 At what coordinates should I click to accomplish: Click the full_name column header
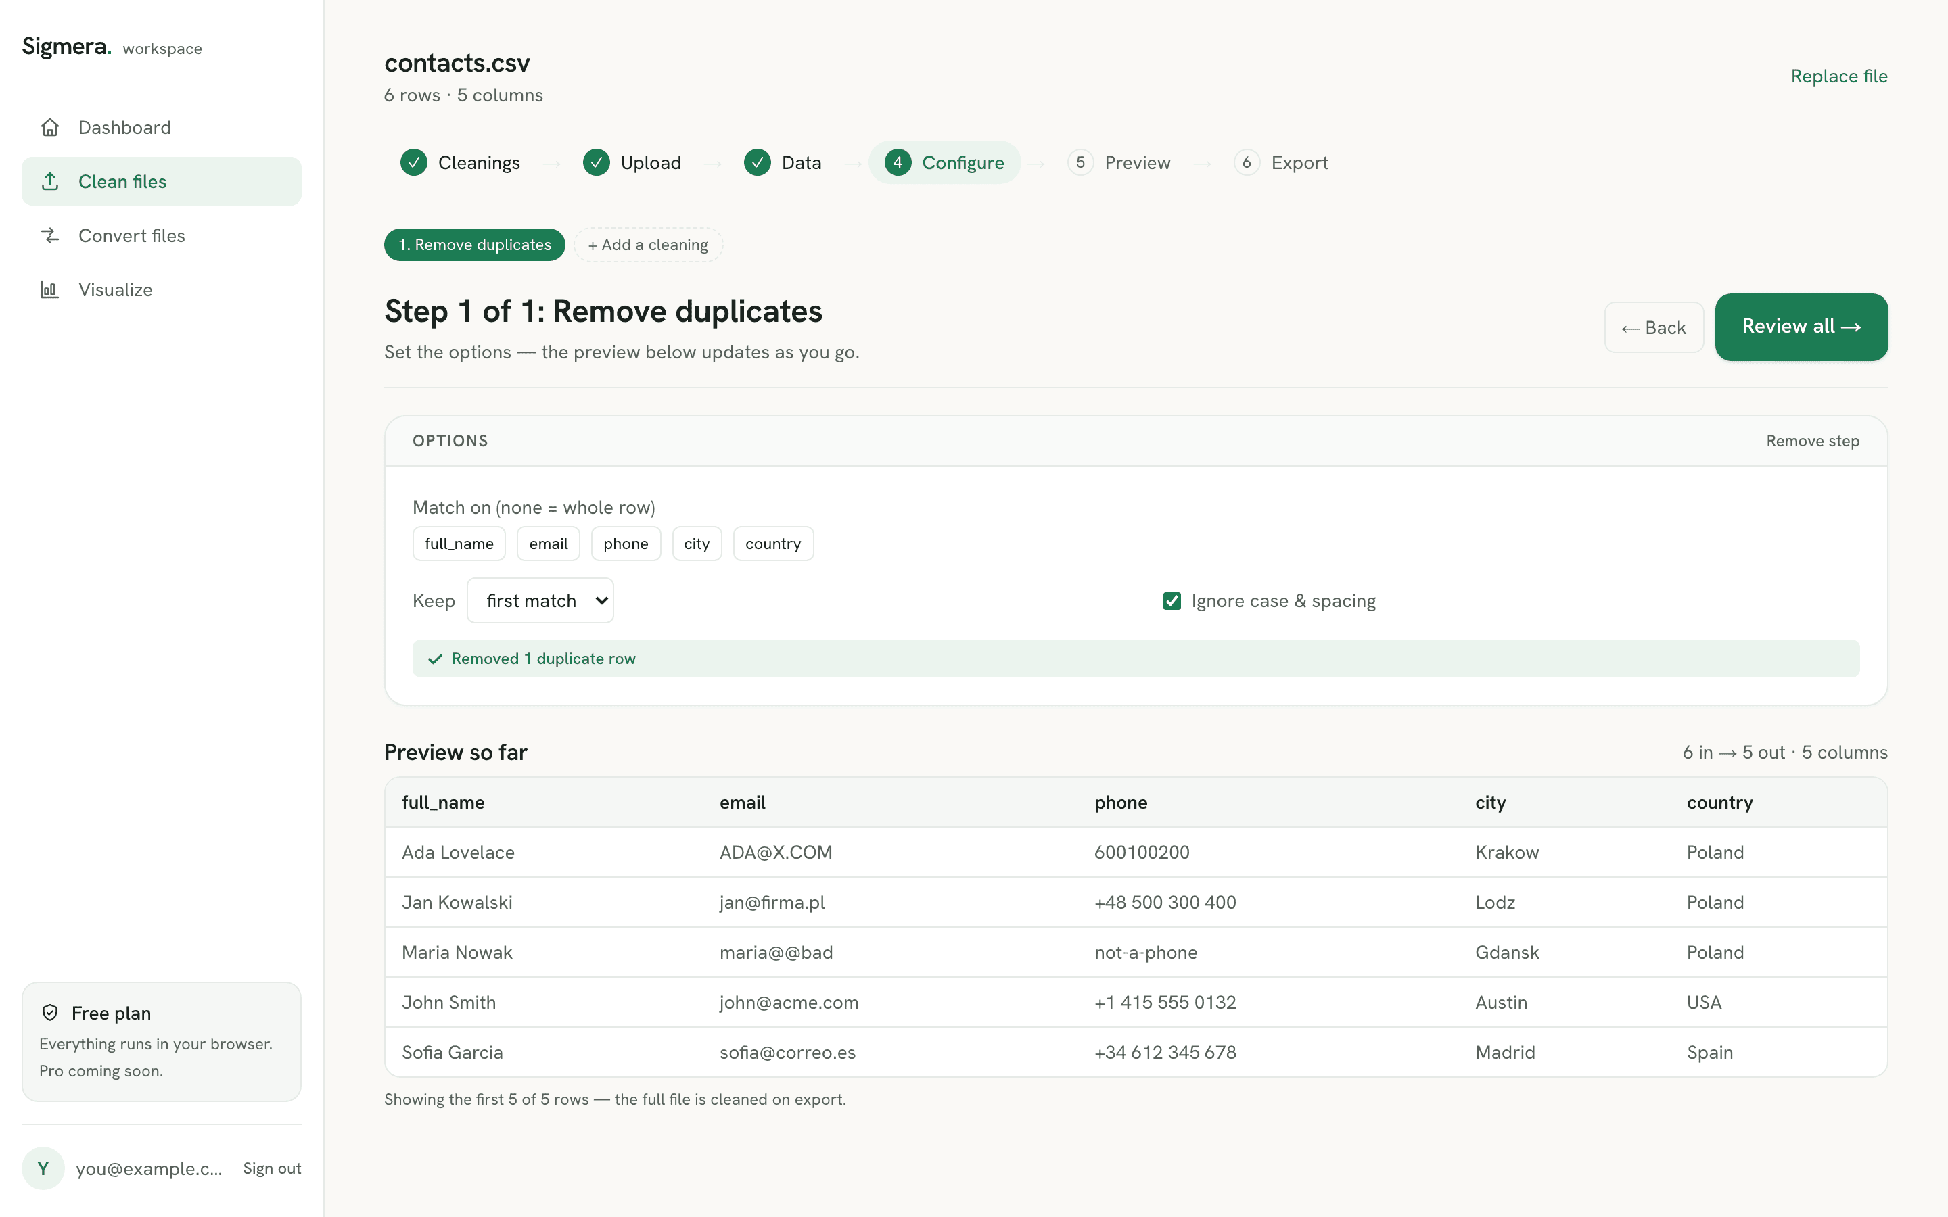[443, 802]
